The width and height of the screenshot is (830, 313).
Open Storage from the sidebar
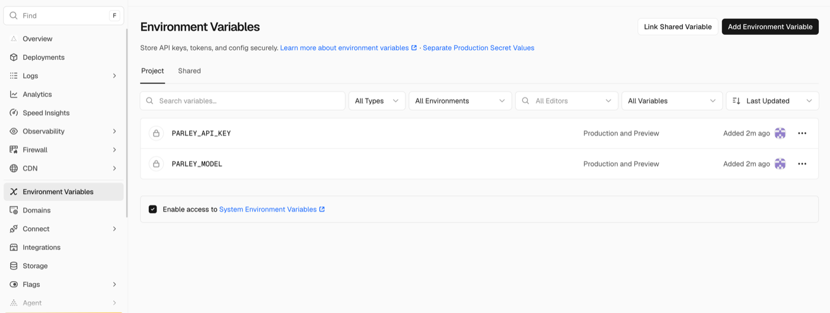[x=63, y=266]
